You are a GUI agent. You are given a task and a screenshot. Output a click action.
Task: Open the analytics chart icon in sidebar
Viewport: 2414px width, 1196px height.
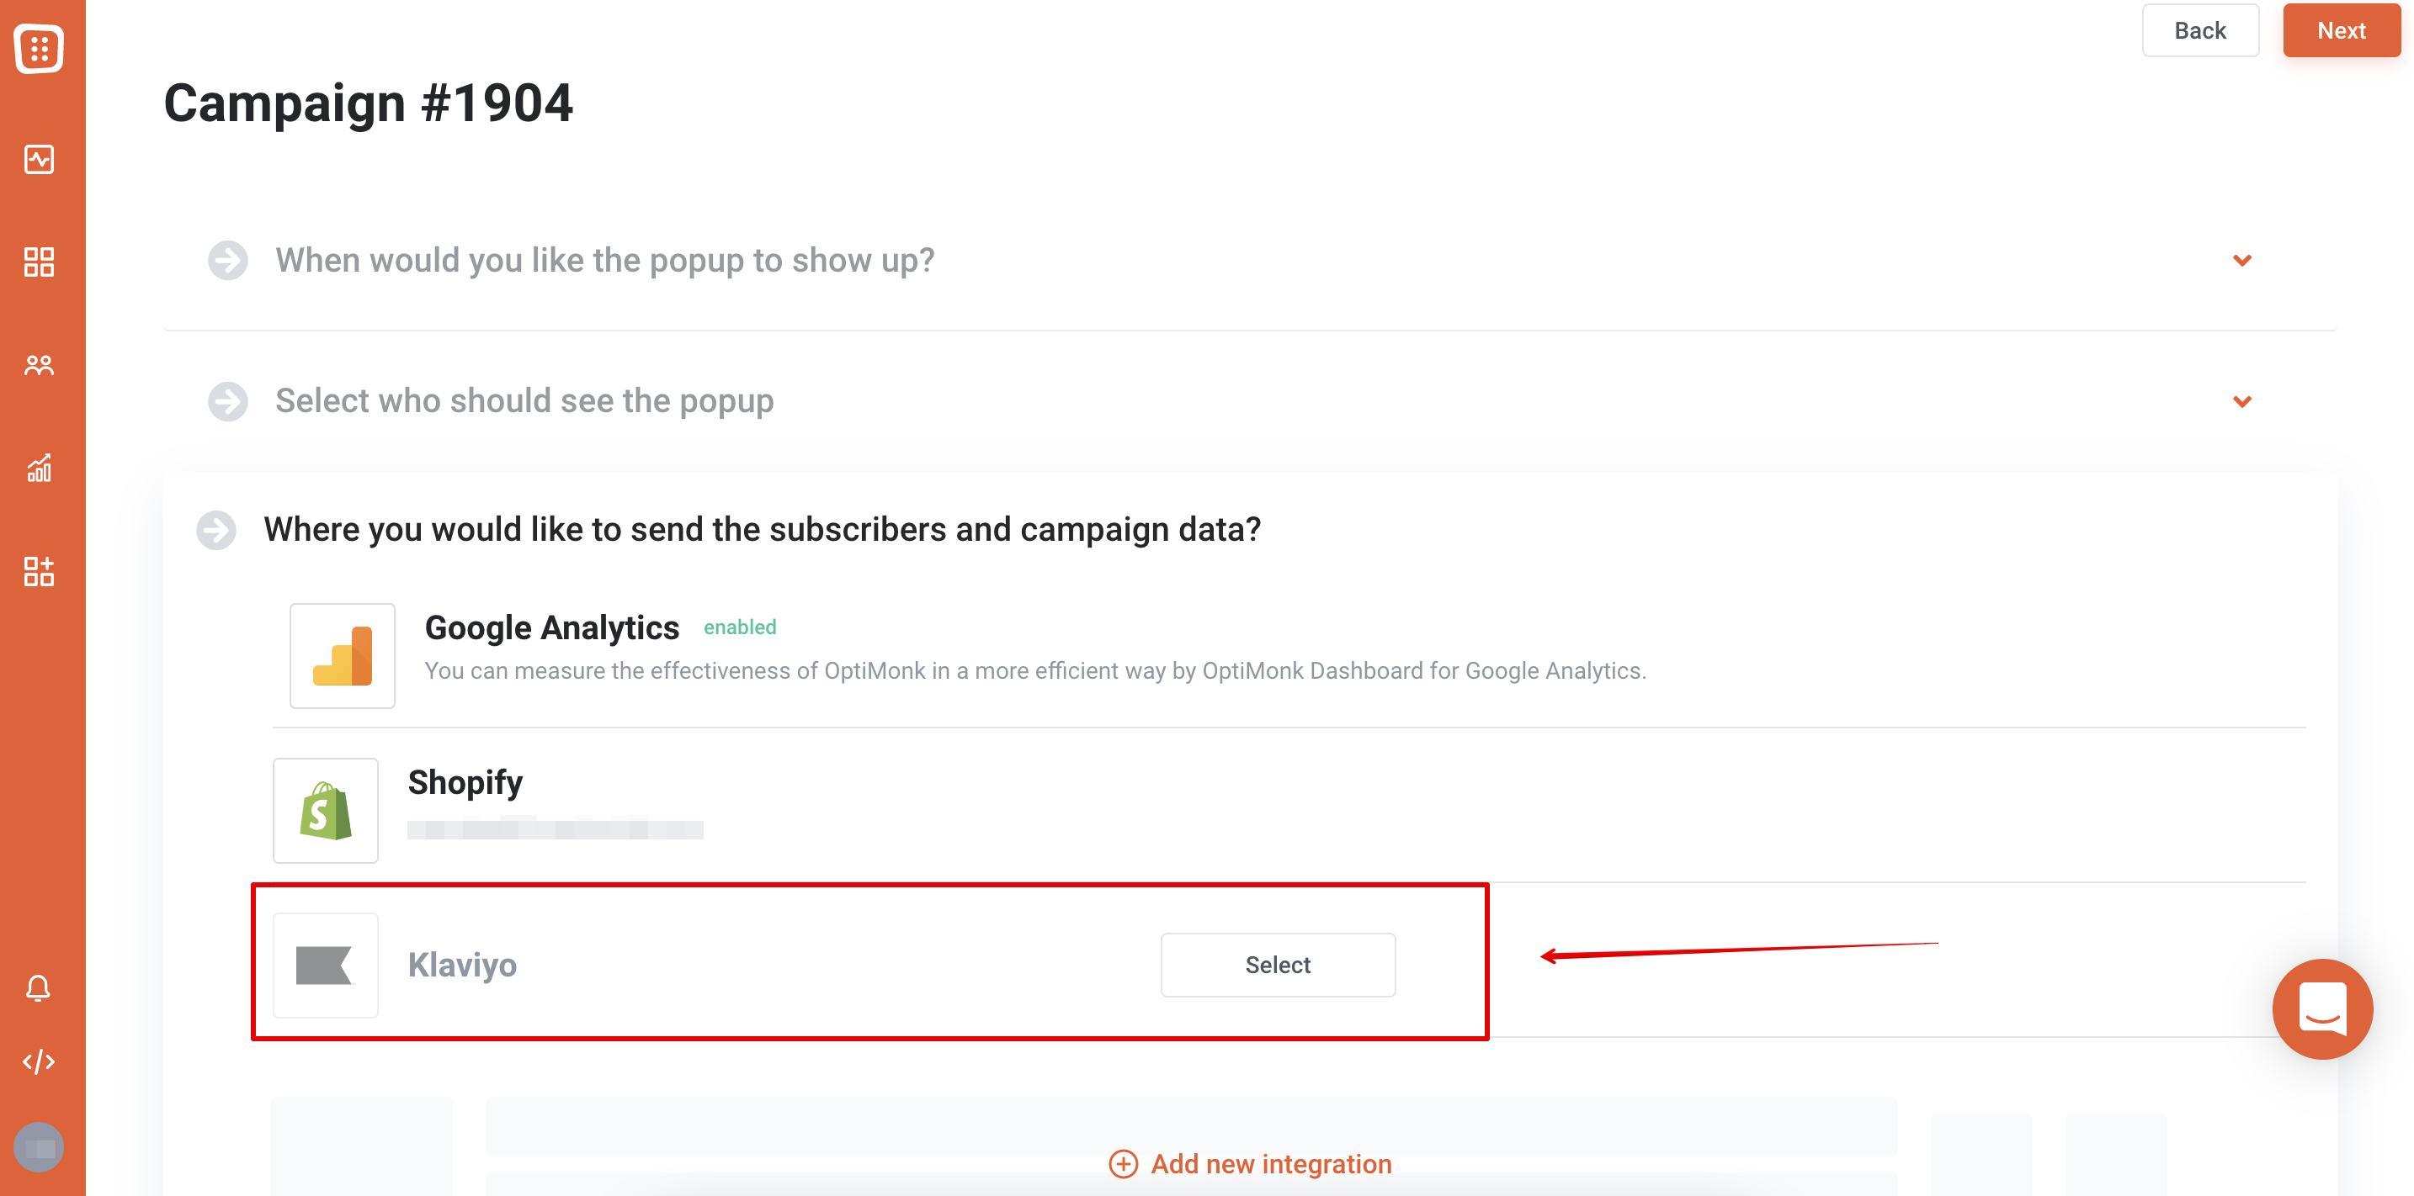(39, 468)
